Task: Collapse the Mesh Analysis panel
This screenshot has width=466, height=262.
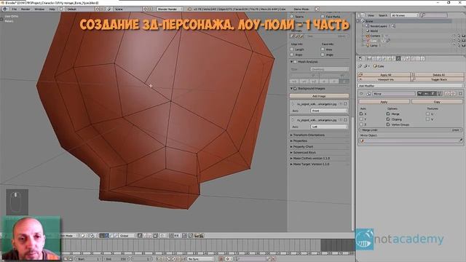Action: pos(291,62)
